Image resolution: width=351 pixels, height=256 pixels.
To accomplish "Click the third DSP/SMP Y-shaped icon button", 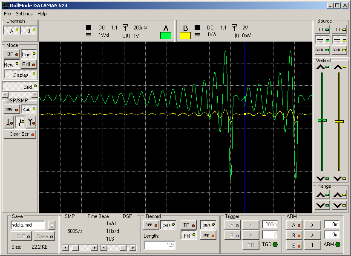I will point(31,123).
